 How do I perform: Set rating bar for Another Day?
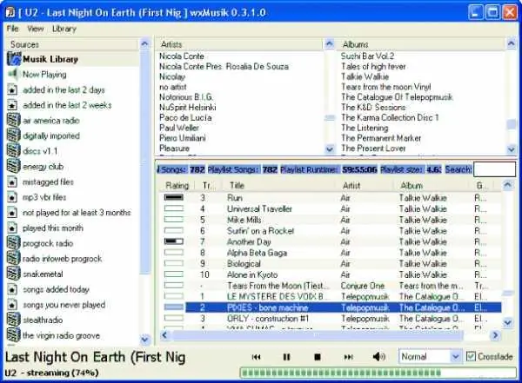(174, 241)
